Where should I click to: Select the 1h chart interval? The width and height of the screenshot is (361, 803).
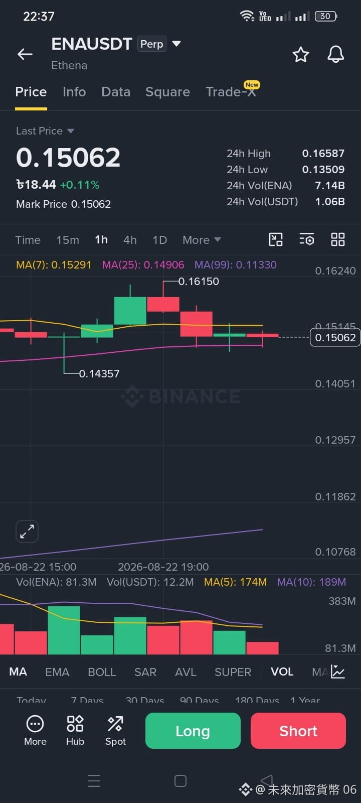click(101, 240)
